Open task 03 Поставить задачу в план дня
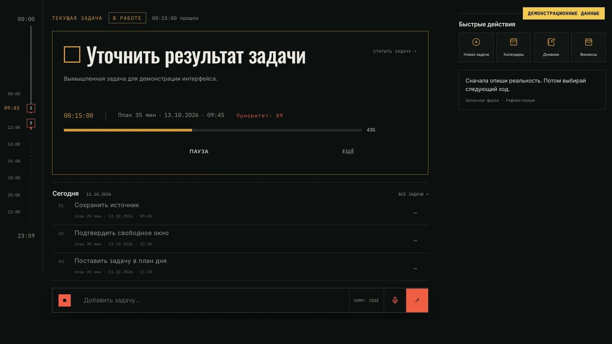The height and width of the screenshot is (344, 612). click(x=240, y=267)
